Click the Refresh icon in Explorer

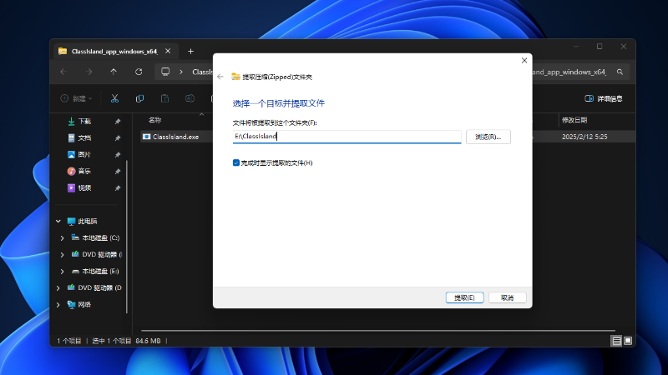tap(139, 72)
